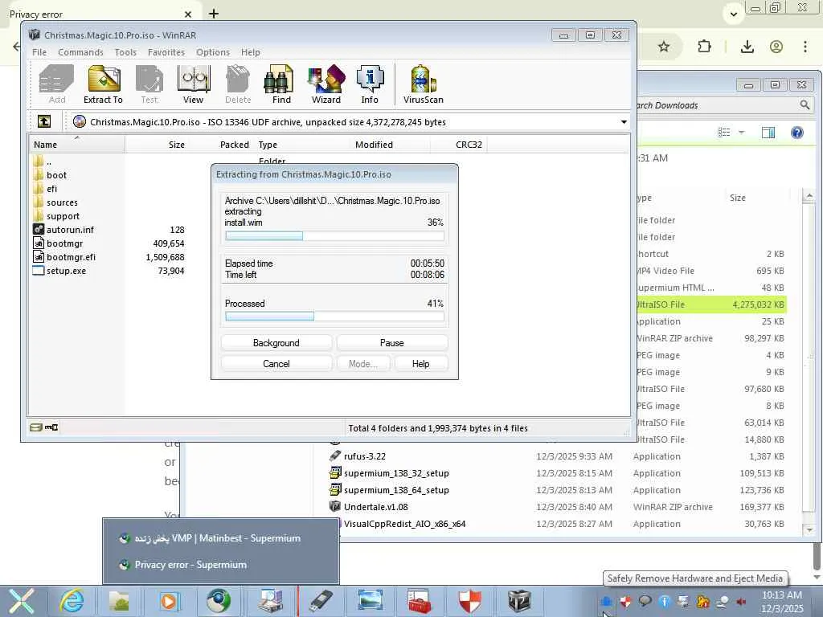Send extraction to Background
The width and height of the screenshot is (823, 617).
[276, 342]
